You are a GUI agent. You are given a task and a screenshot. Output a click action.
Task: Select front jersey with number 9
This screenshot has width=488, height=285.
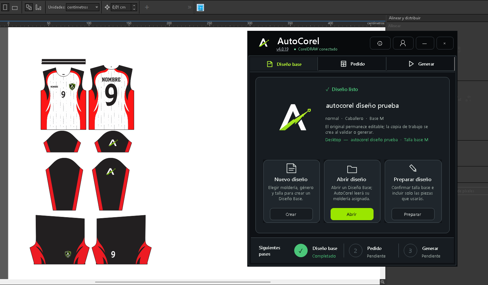[x=63, y=99]
